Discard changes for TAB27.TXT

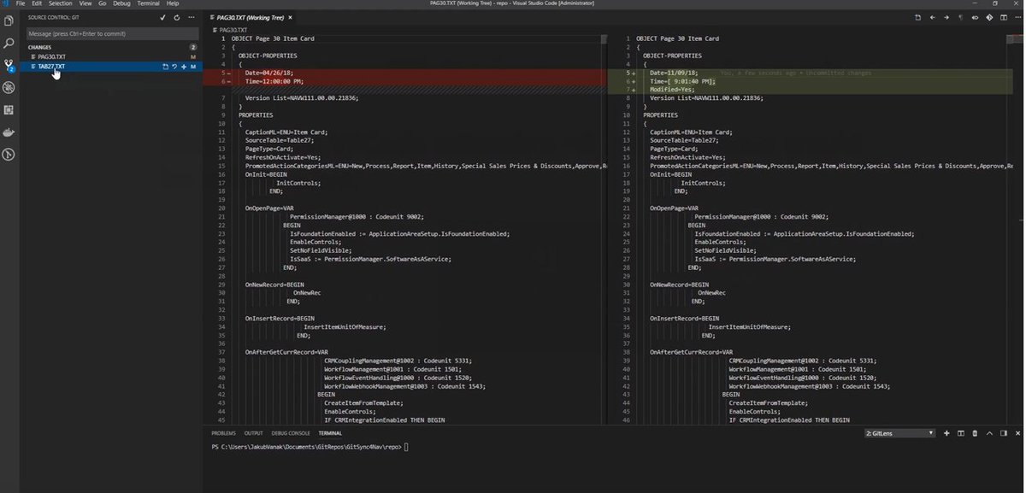(174, 66)
